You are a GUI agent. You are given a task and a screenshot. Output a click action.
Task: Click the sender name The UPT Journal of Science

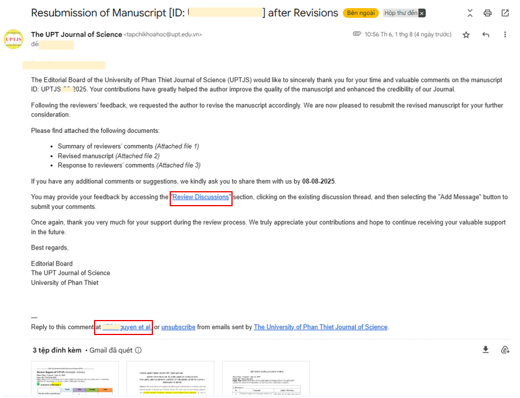[x=77, y=34]
